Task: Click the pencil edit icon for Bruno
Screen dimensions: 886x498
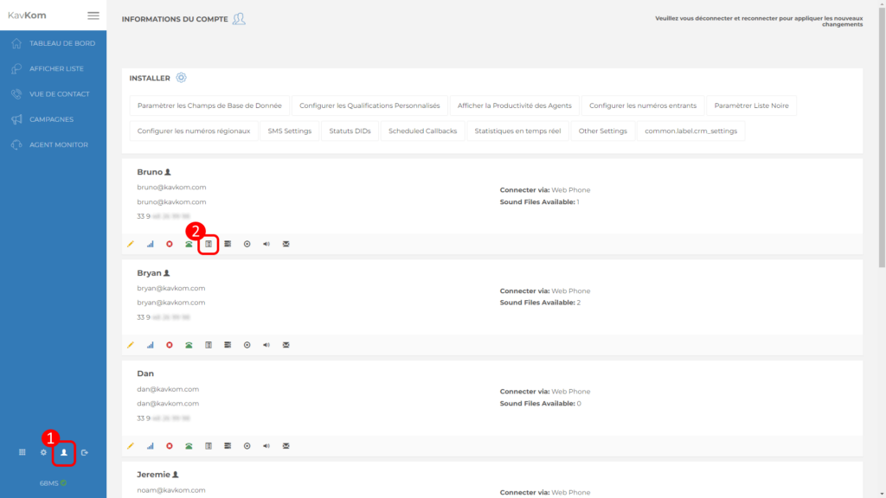Action: pyautogui.click(x=131, y=244)
